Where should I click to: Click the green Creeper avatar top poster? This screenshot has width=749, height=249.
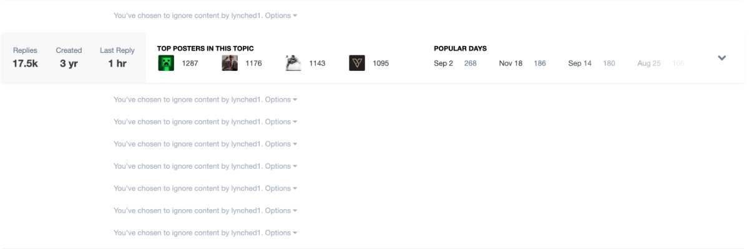tap(166, 63)
